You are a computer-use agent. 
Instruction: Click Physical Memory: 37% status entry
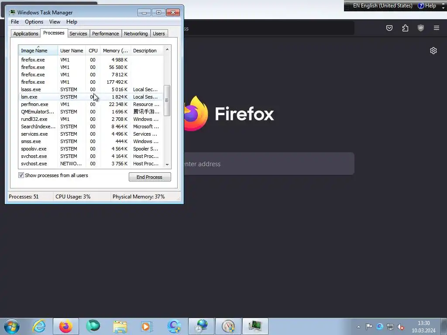tap(138, 197)
